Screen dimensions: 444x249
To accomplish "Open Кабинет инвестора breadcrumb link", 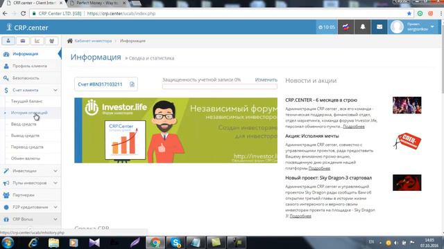I will pyautogui.click(x=93, y=41).
